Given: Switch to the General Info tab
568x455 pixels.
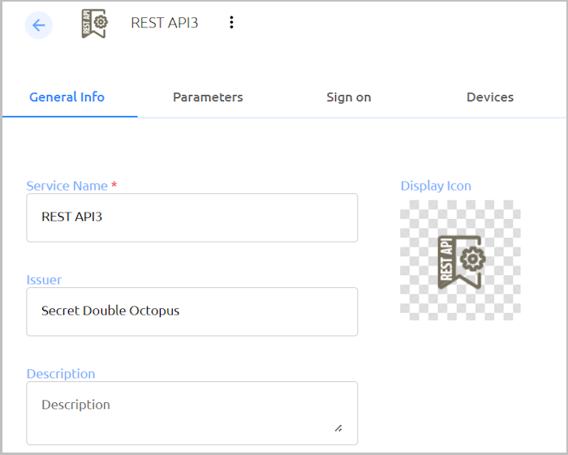Looking at the screenshot, I should click(x=67, y=97).
